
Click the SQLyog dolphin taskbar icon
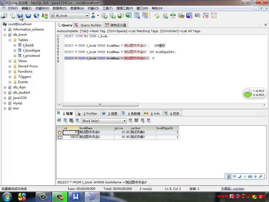pos(92,197)
